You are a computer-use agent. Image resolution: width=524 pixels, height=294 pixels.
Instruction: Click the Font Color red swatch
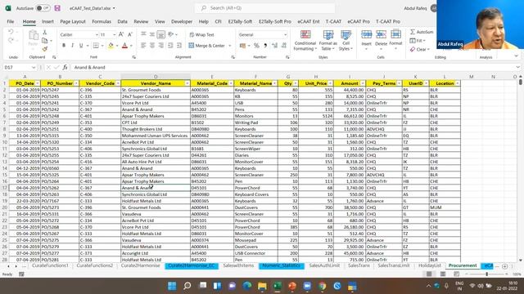[124, 46]
